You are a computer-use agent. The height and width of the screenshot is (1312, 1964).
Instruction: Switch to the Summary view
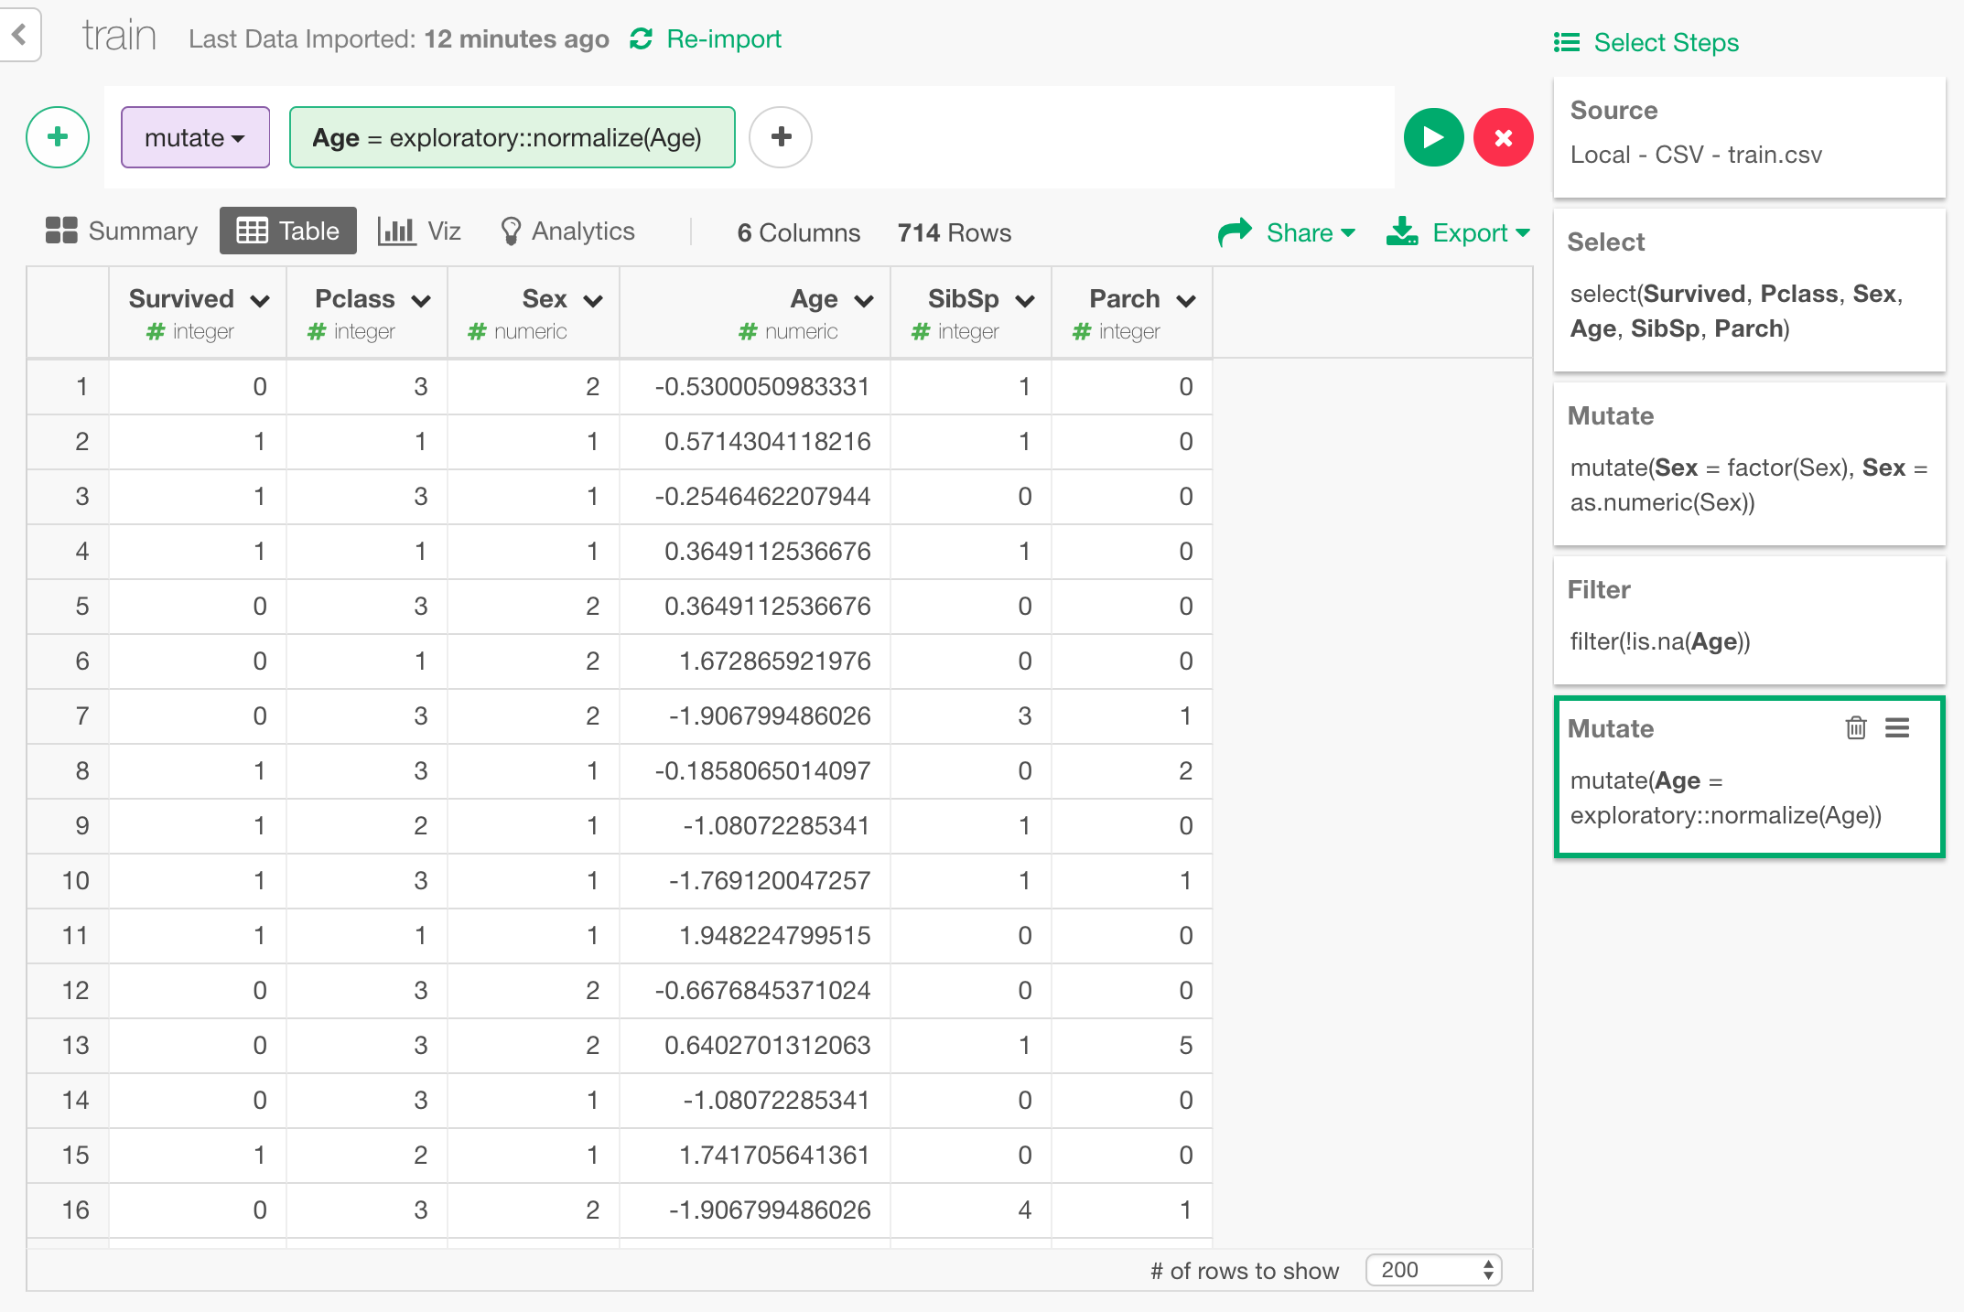pyautogui.click(x=121, y=231)
